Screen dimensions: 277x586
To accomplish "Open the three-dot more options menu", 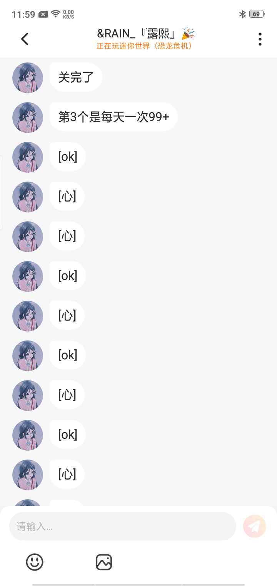I will coord(260,39).
